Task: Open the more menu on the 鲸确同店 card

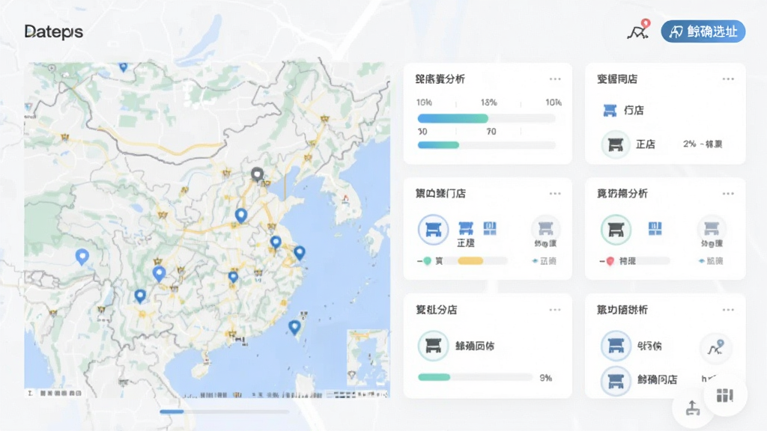Action: (728, 310)
